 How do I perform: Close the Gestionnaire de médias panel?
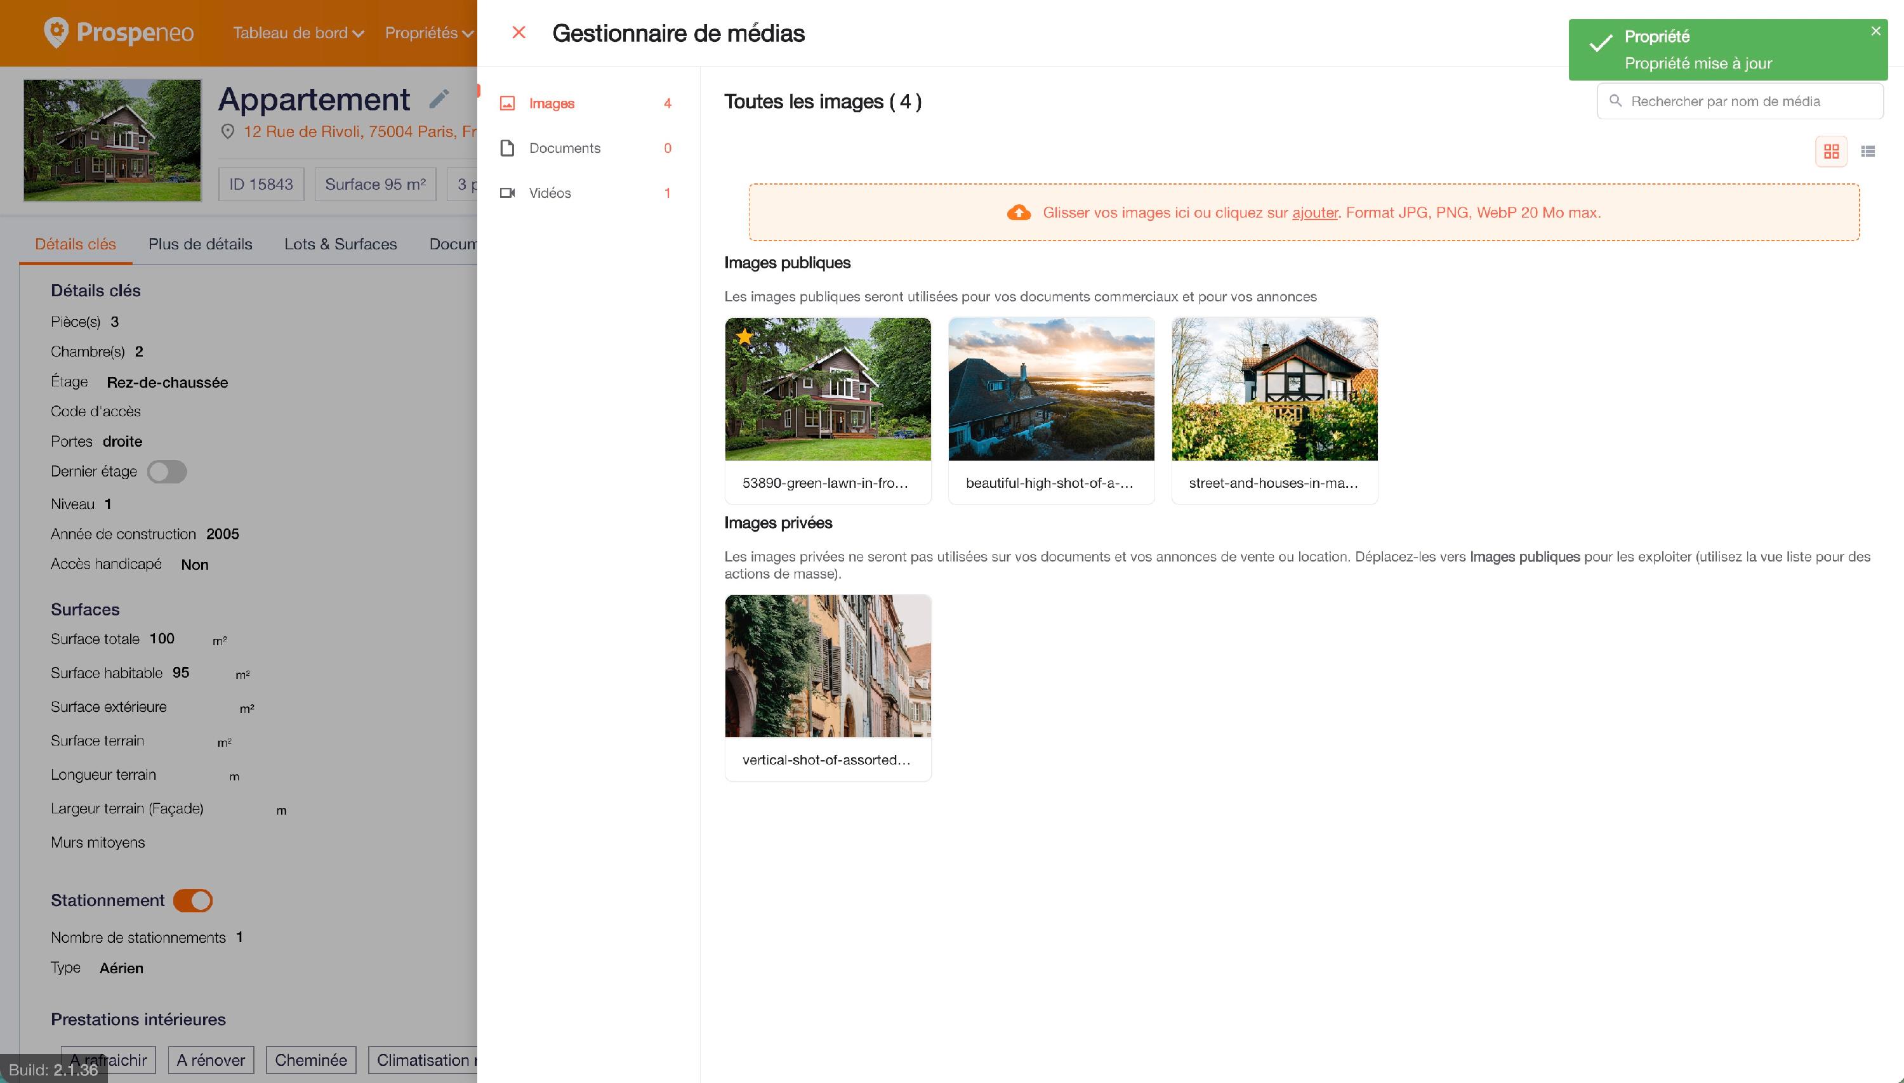click(519, 33)
